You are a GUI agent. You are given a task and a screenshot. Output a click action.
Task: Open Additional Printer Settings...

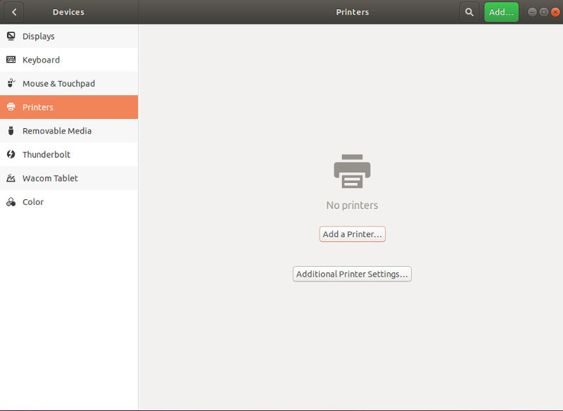pyautogui.click(x=352, y=274)
